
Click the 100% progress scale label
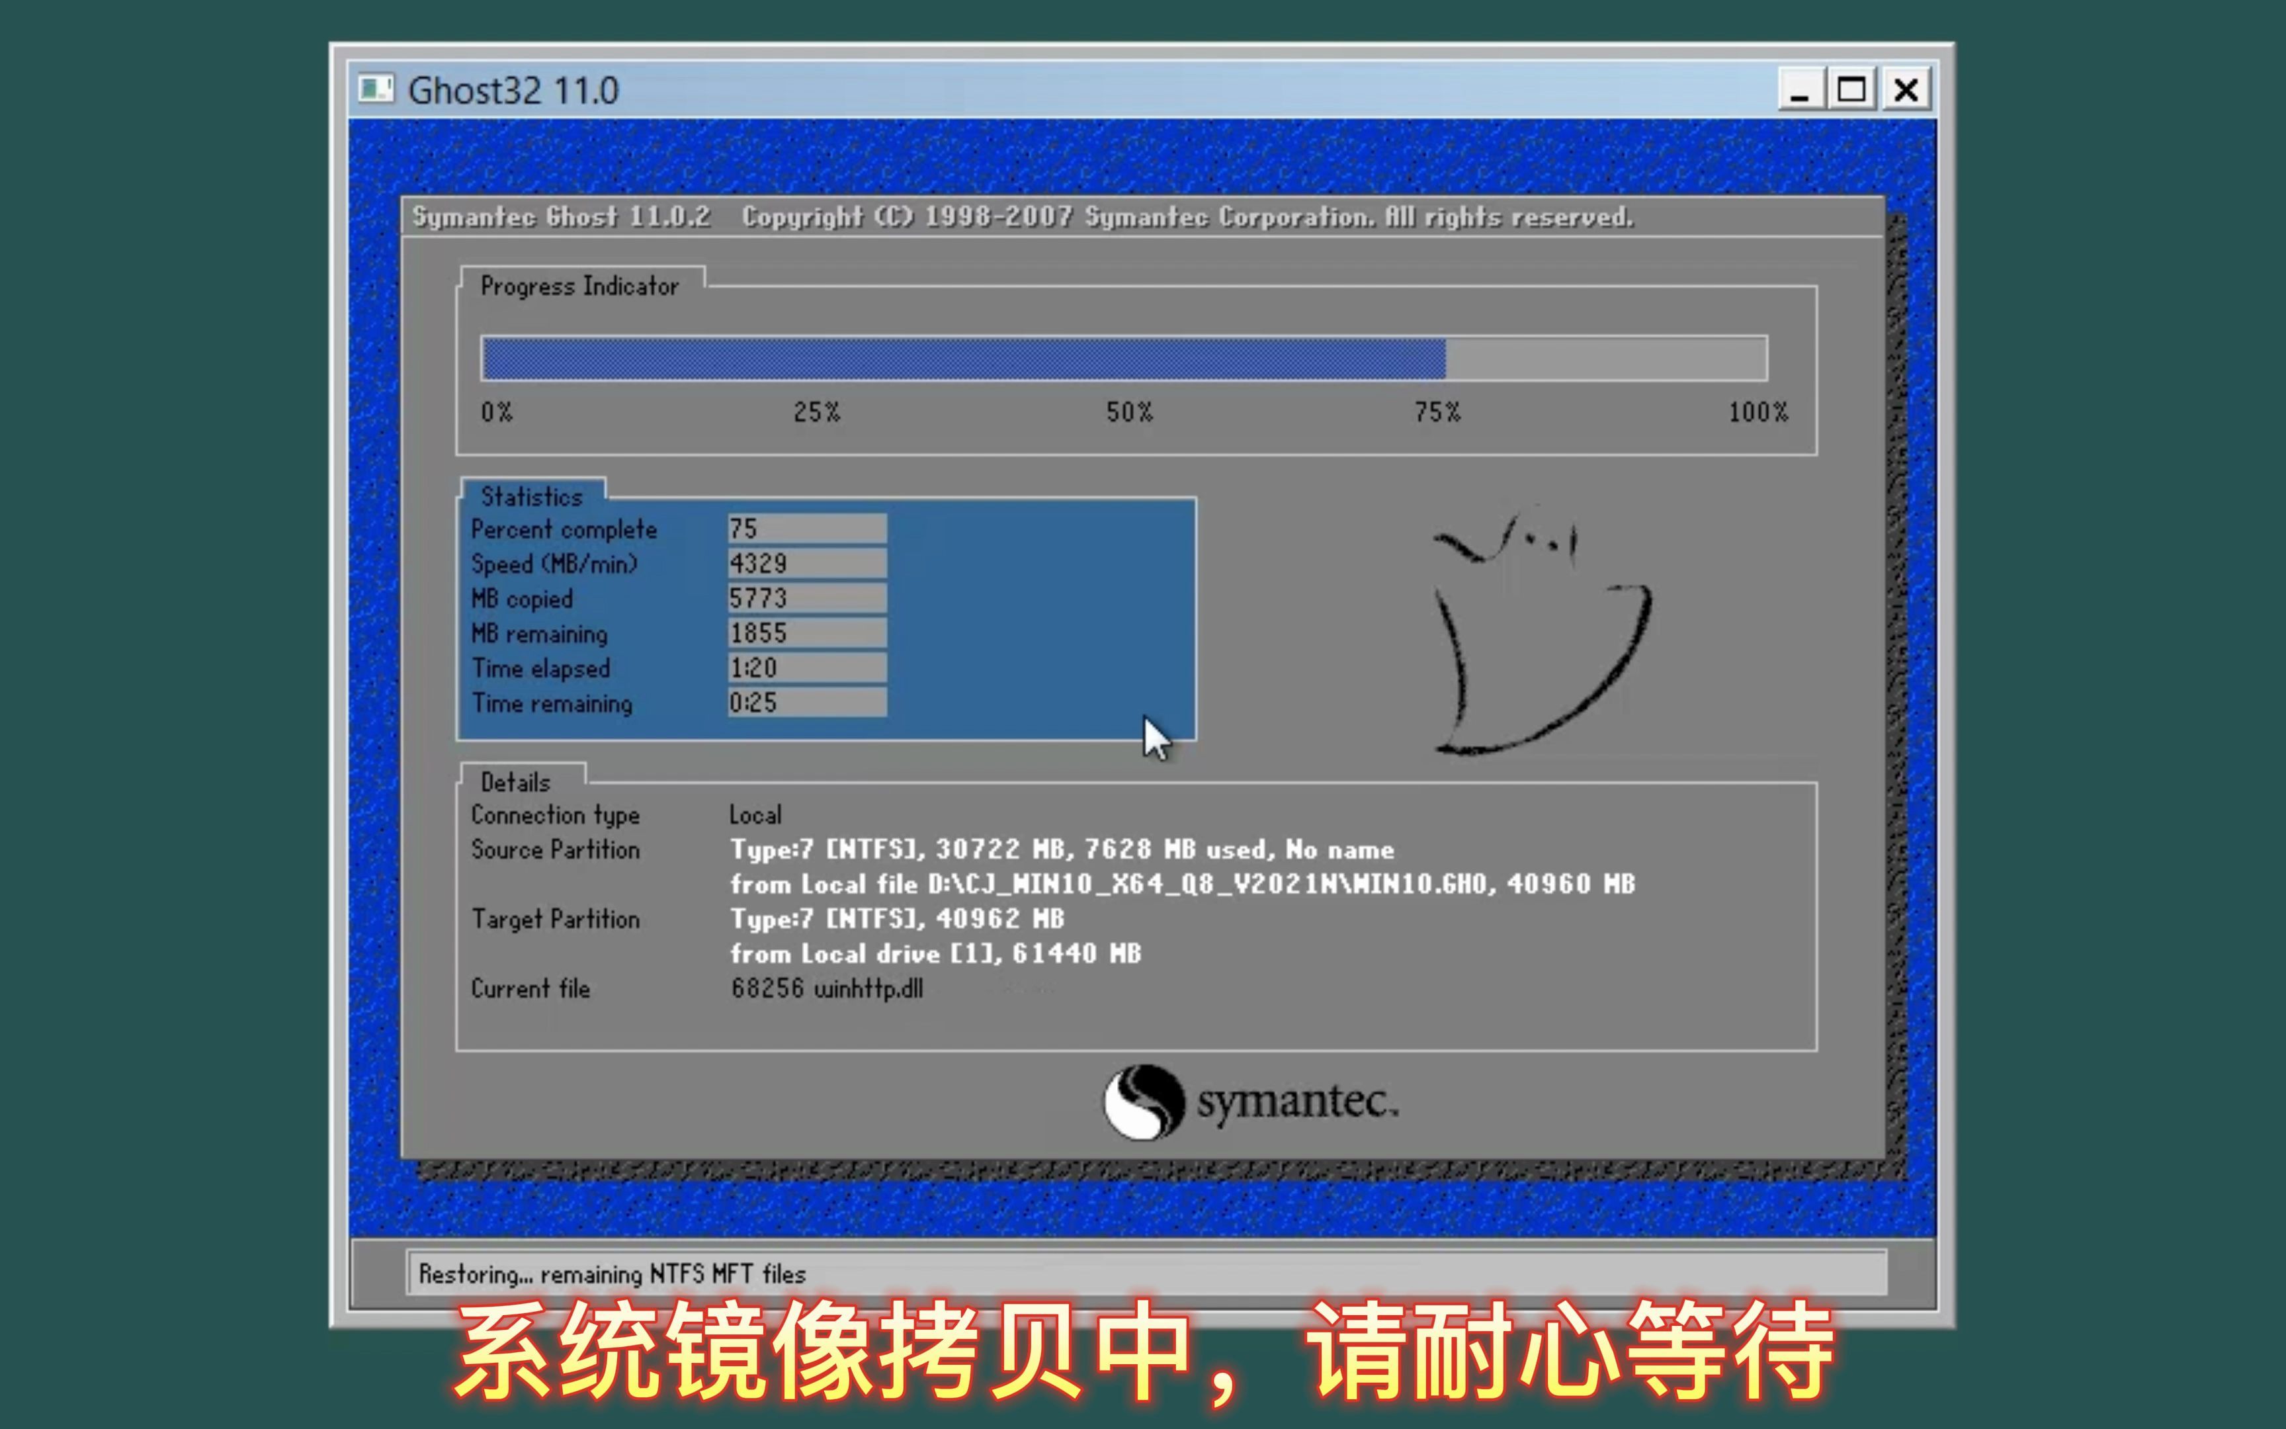pos(1758,412)
